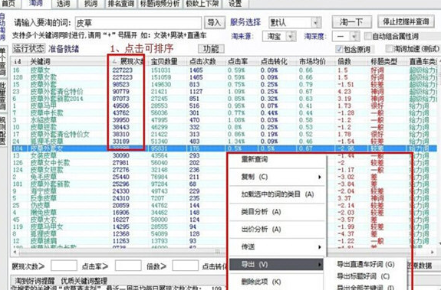Open the 标题词频分析 tab
This screenshot has width=441, height=290.
[160, 4]
